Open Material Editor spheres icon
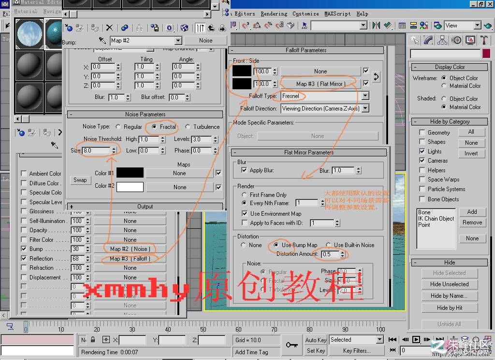The height and width of the screenshot is (360, 495). pyautogui.click(x=424, y=26)
